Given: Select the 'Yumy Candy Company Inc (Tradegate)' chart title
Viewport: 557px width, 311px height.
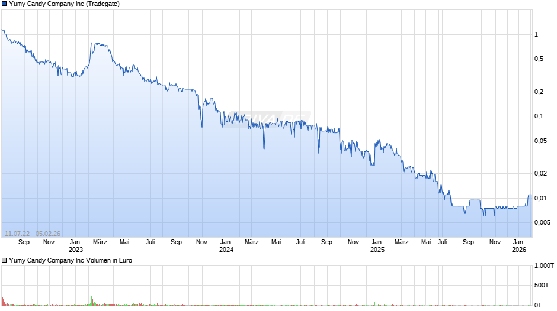Looking at the screenshot, I should coord(65,4).
